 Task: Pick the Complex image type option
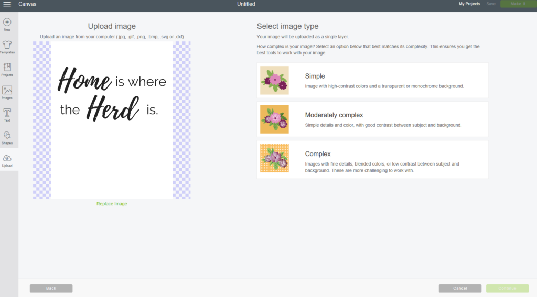372,159
